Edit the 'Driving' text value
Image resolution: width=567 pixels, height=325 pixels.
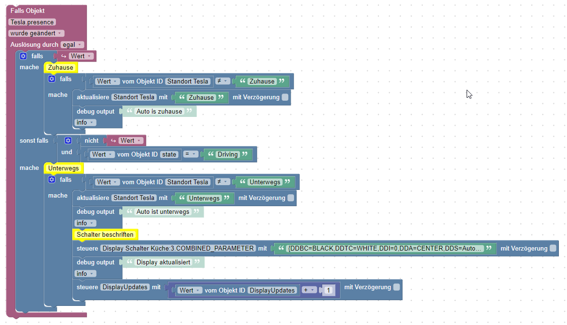click(228, 154)
